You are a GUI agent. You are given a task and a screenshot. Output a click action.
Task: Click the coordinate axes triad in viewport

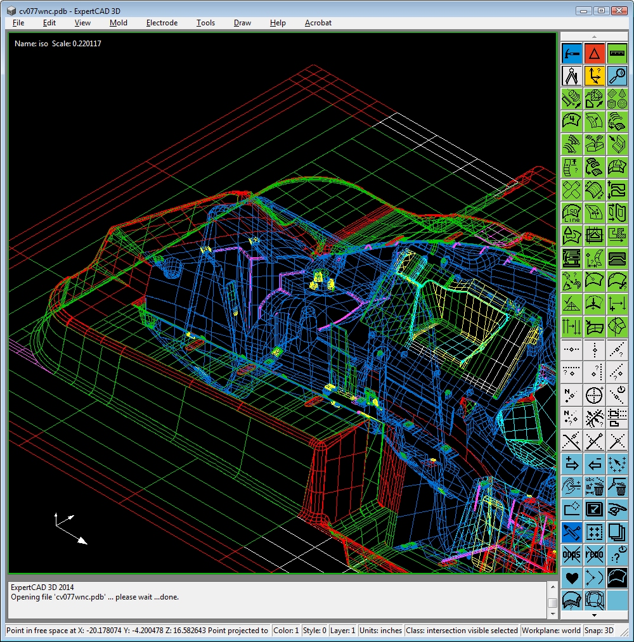71,529
